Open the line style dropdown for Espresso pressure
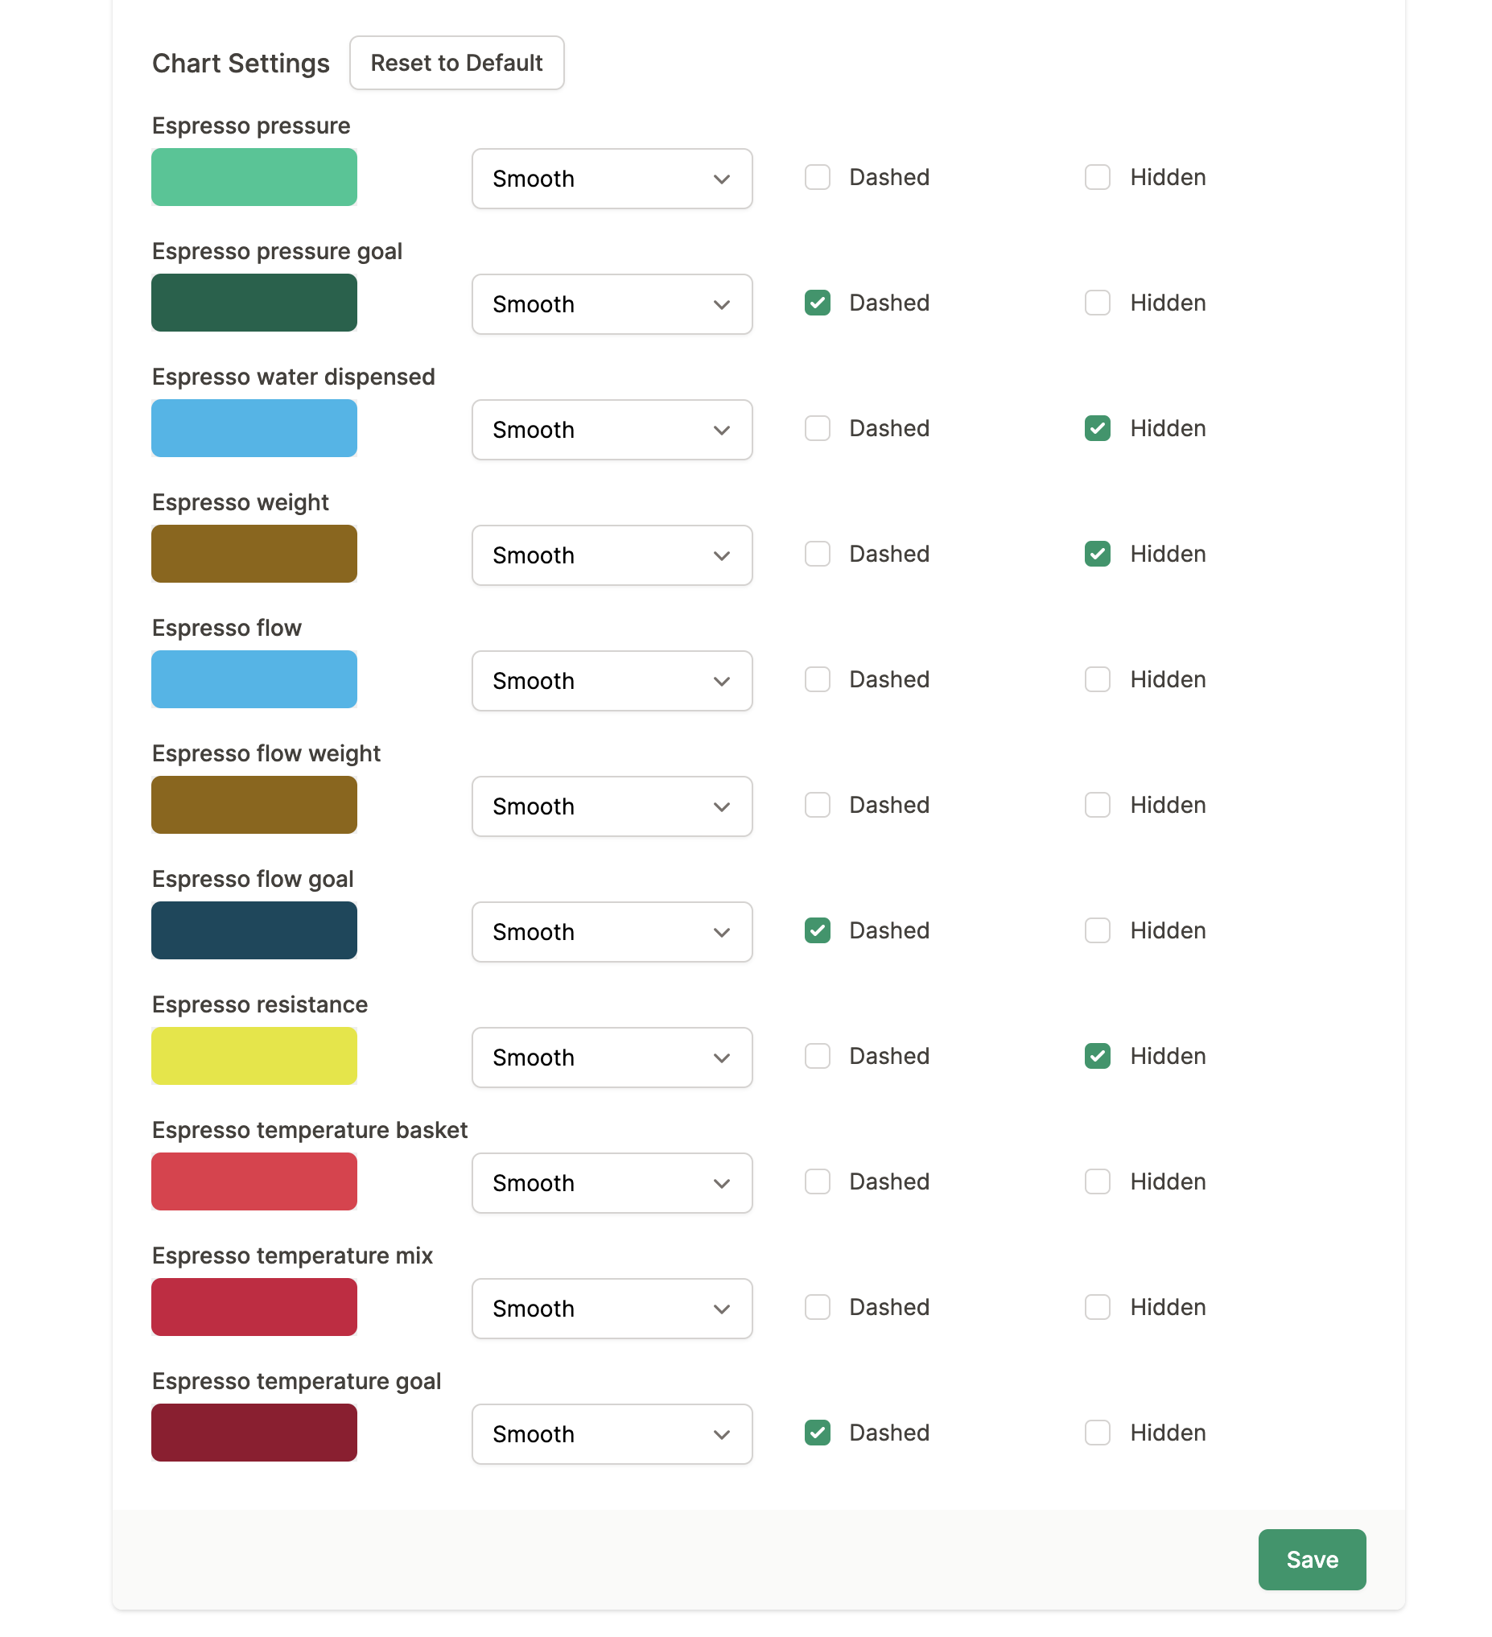The image size is (1492, 1637). click(612, 178)
